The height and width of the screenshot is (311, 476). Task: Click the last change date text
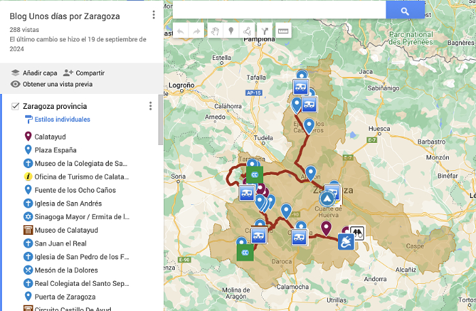tap(78, 44)
